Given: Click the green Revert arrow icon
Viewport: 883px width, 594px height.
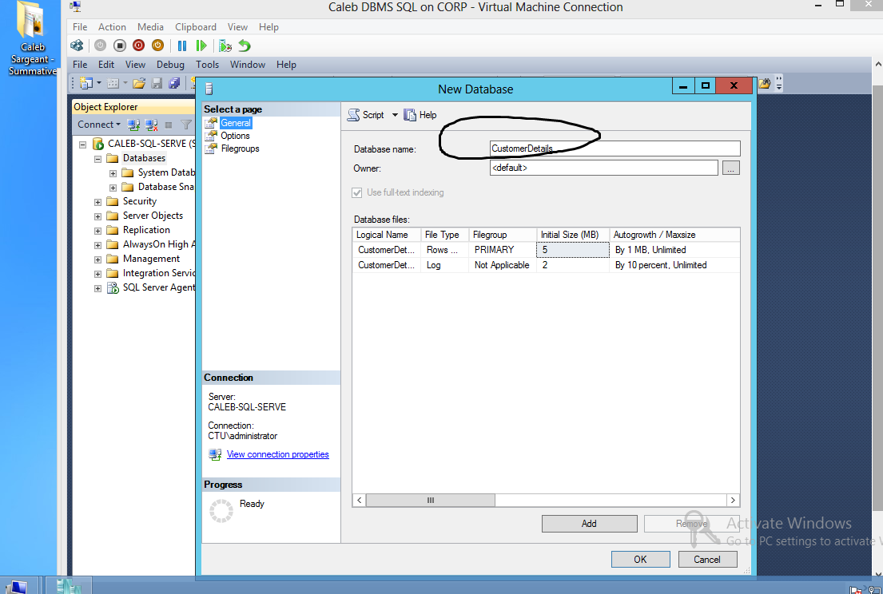Looking at the screenshot, I should (x=245, y=46).
